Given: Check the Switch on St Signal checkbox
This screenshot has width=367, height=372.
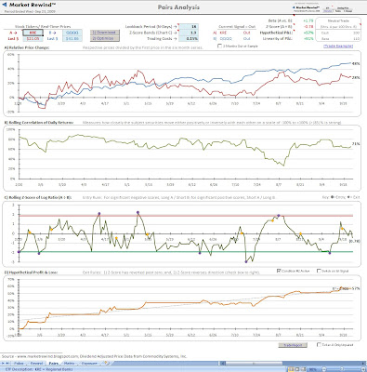Looking at the screenshot, I should 319,271.
